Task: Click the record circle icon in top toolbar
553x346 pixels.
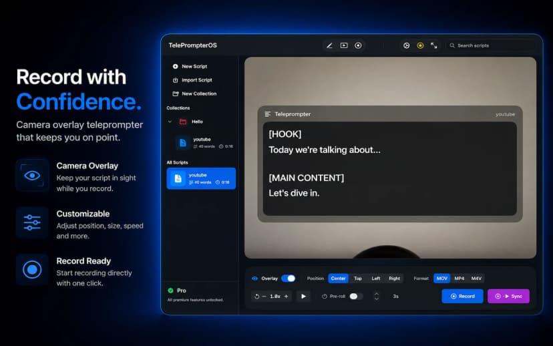Action: (x=358, y=45)
